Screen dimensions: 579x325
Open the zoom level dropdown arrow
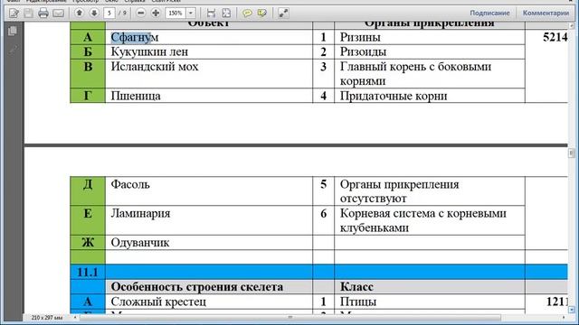coord(191,14)
